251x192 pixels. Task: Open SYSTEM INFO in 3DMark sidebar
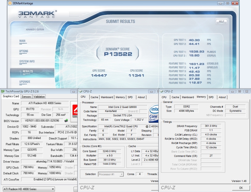pos(27,61)
